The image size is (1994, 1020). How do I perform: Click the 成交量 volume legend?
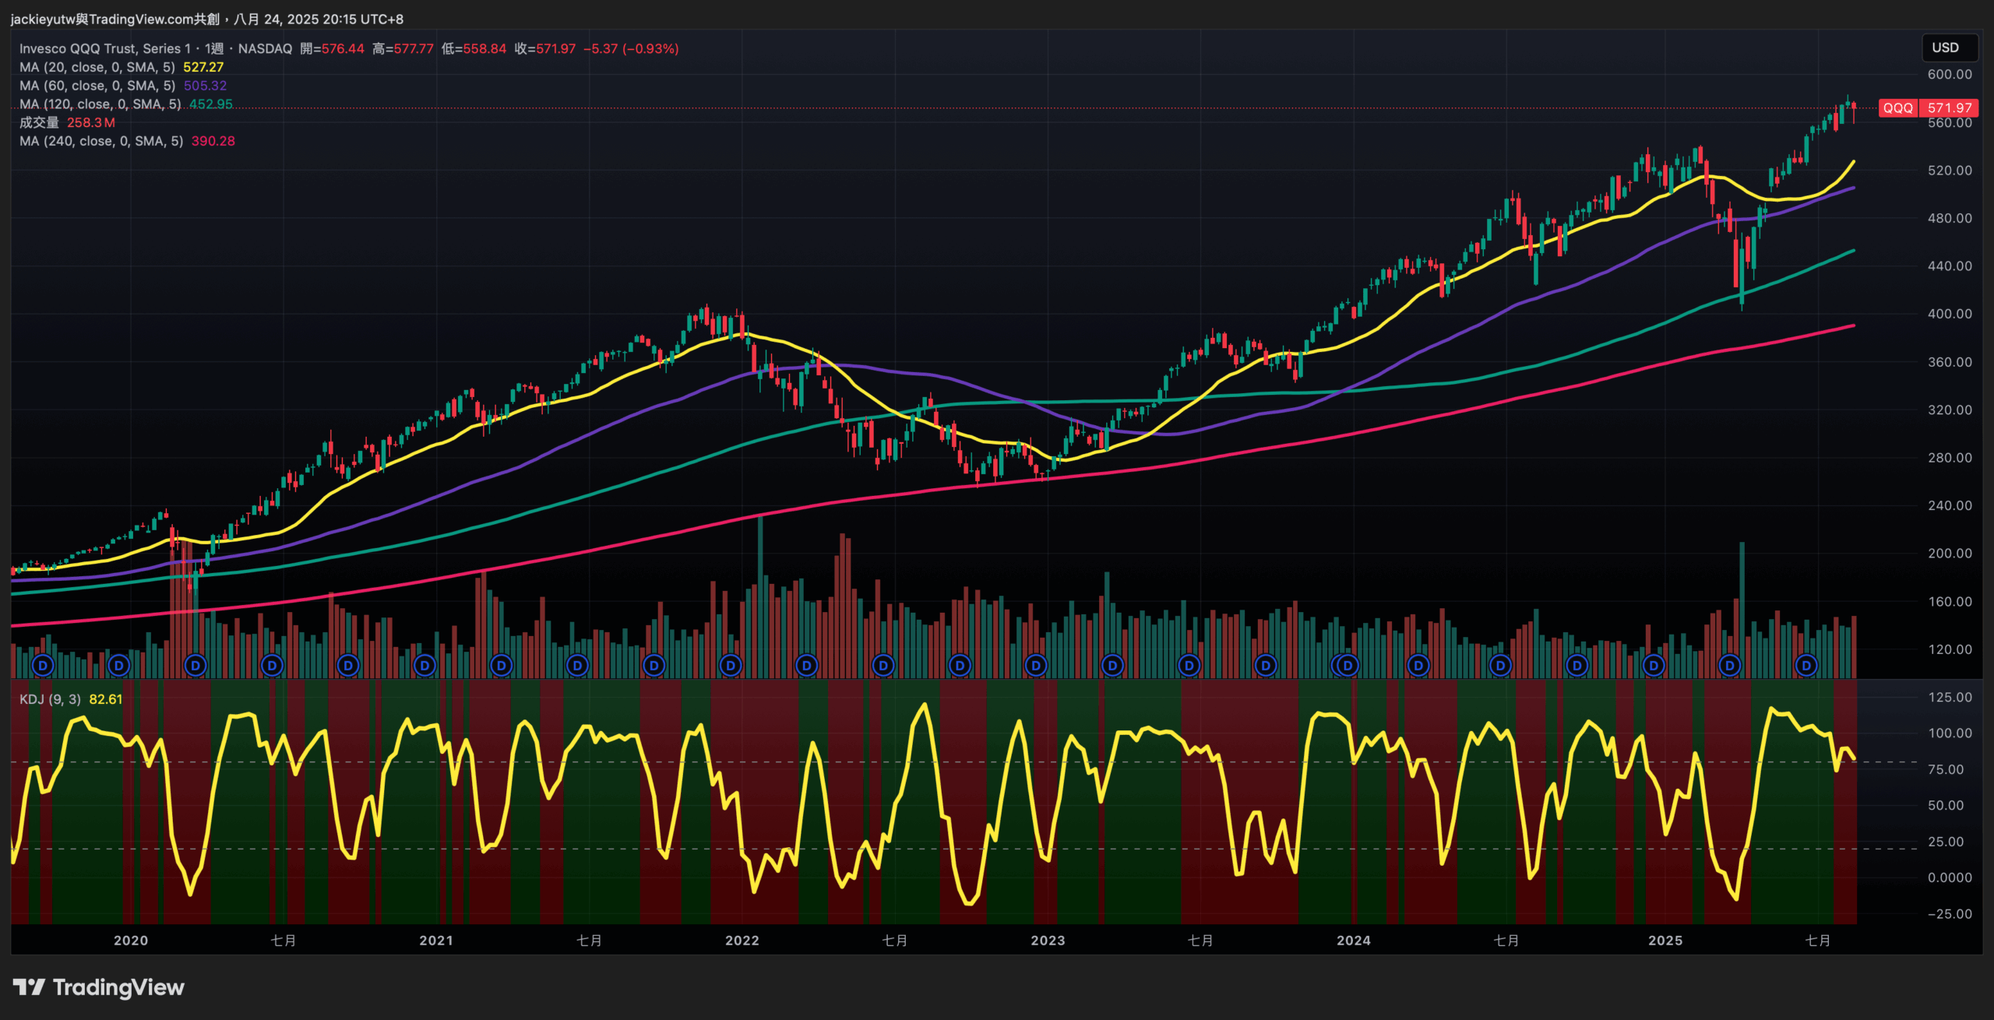pos(39,122)
